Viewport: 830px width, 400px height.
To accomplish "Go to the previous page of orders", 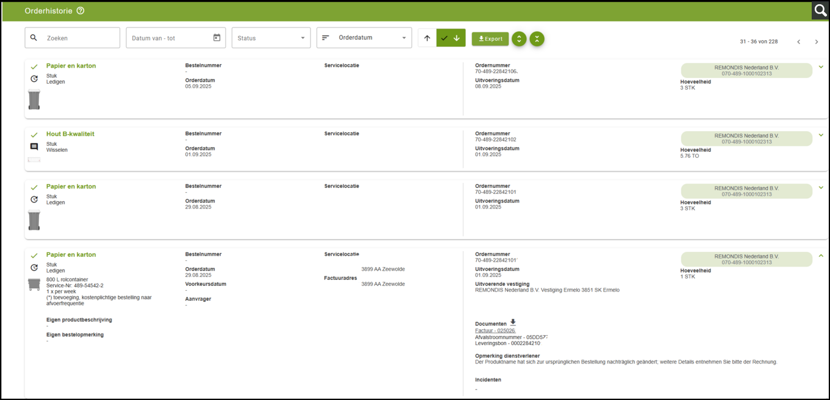I will (x=799, y=41).
